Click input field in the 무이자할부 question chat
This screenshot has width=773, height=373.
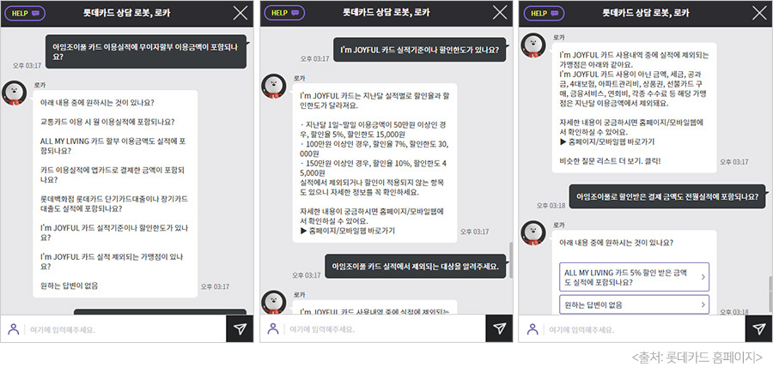125,329
